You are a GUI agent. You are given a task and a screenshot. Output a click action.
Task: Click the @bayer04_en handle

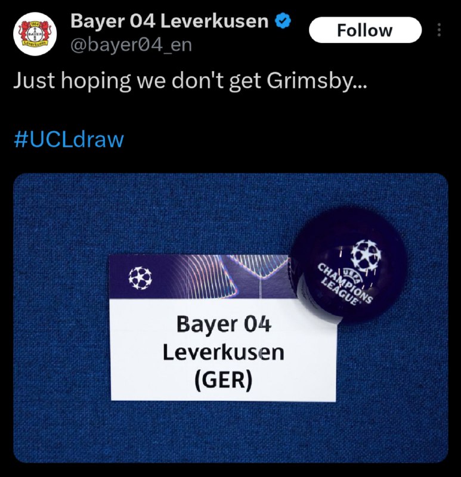pos(131,45)
